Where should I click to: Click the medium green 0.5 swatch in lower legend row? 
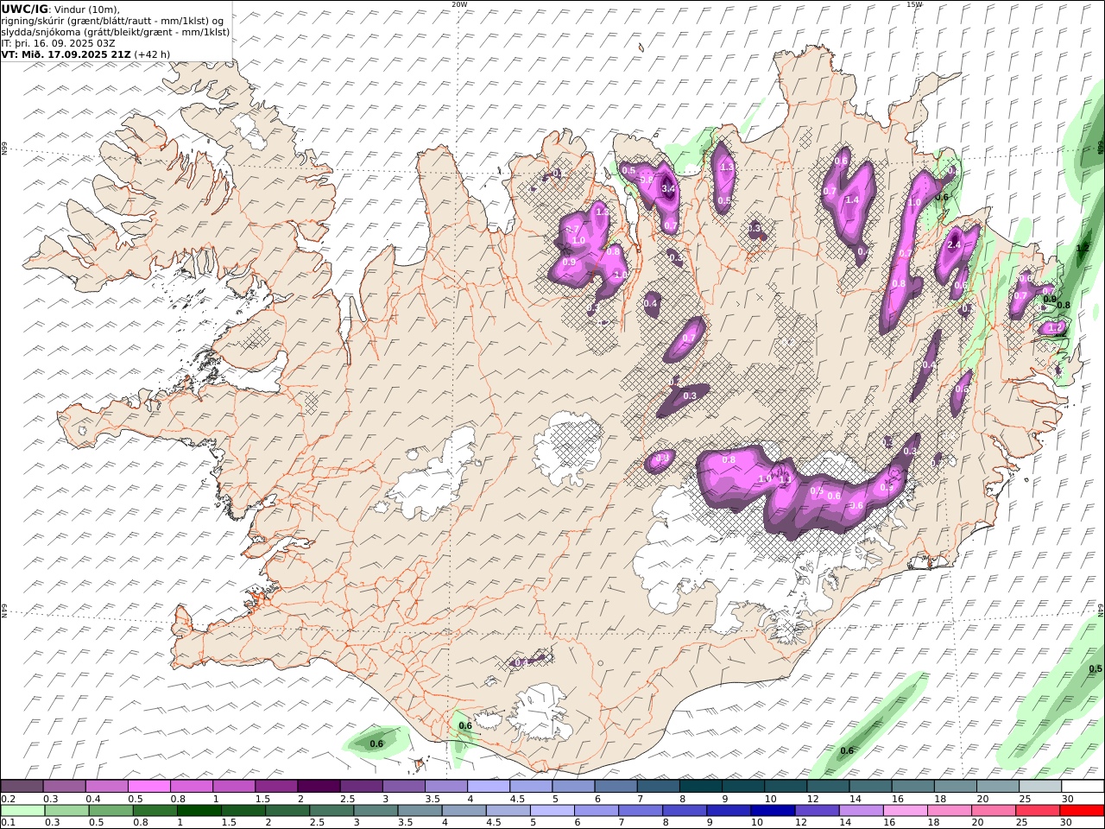coord(111,810)
